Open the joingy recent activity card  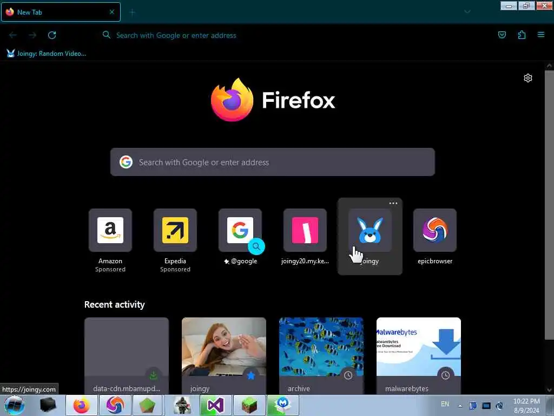224,356
